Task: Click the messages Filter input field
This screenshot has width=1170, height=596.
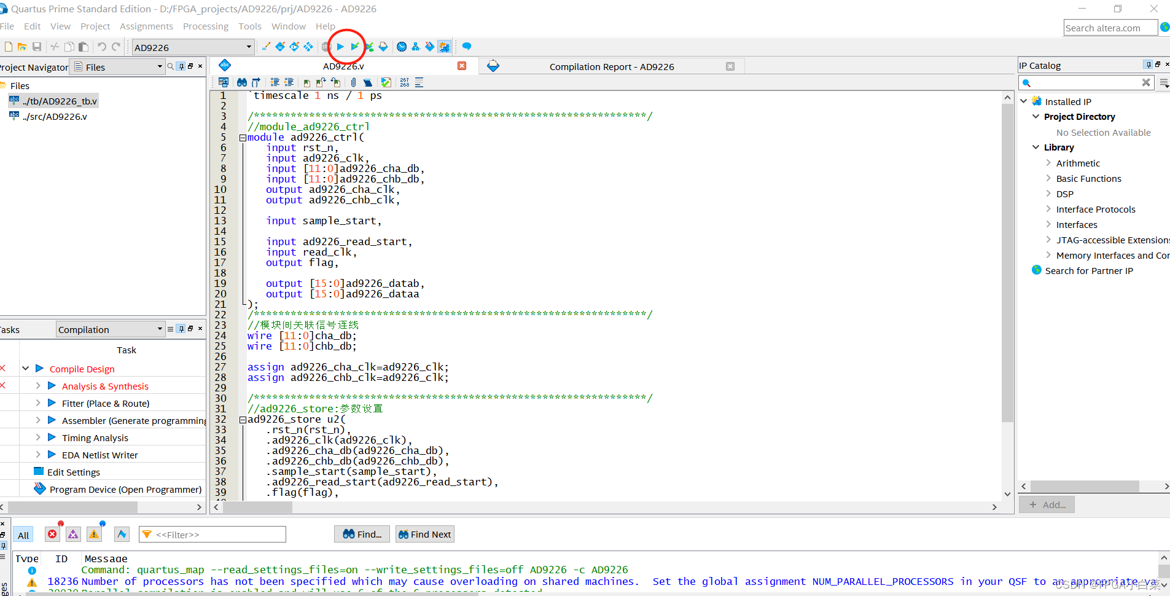Action: coord(213,535)
